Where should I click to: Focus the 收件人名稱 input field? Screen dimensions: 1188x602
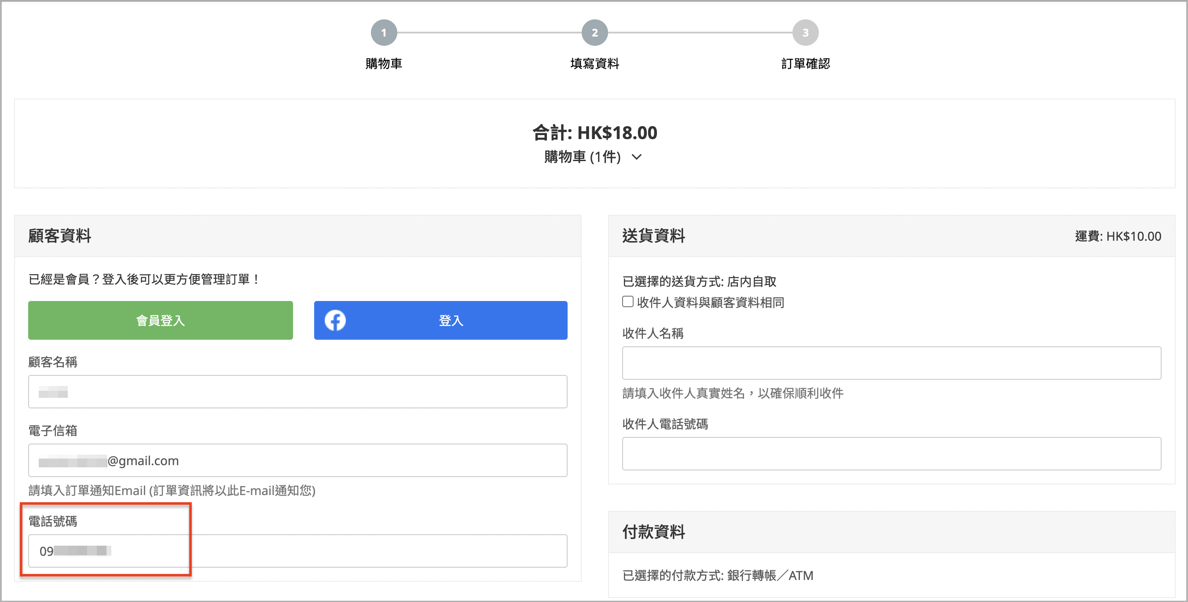891,363
